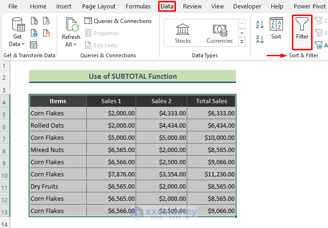Viewport: 328px width, 228px height.
Task: Expand the Data Types gallery More arrow
Action: tap(242, 42)
